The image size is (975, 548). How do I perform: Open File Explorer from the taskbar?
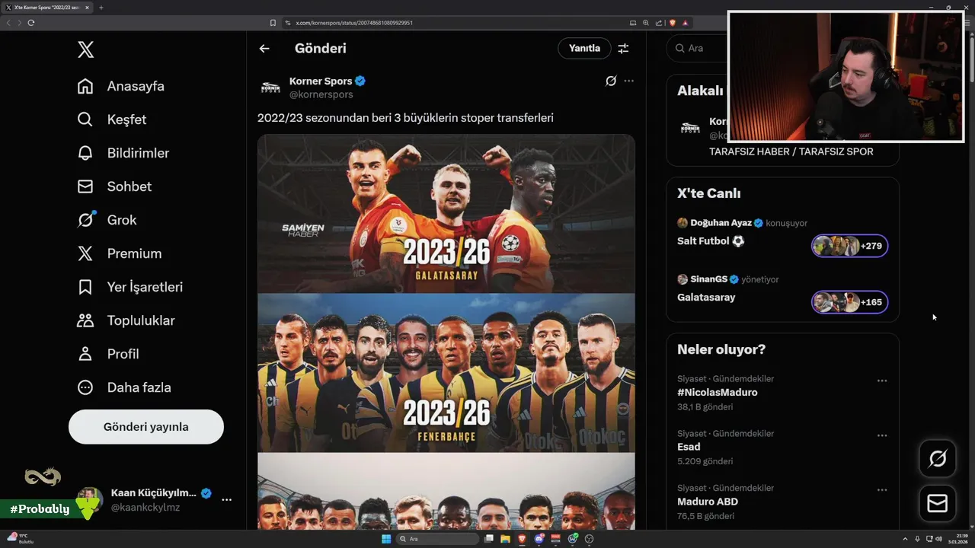[x=505, y=539]
